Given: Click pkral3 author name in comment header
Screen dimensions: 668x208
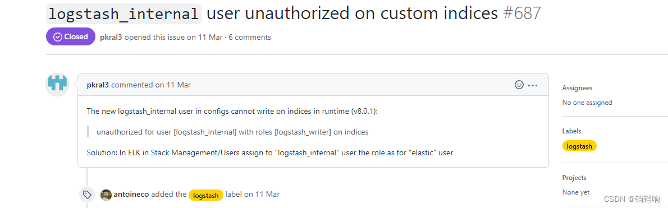Looking at the screenshot, I should coord(98,85).
